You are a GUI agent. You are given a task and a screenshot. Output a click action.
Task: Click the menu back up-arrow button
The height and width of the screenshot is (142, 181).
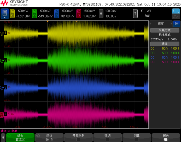(3, 137)
